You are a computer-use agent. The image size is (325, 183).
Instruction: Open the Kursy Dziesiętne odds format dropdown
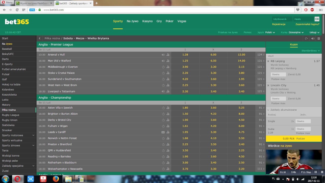[x=292, y=33]
